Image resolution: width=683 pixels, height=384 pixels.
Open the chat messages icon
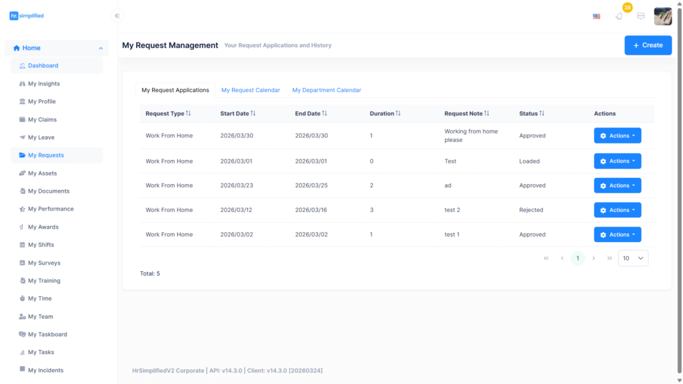click(x=641, y=16)
